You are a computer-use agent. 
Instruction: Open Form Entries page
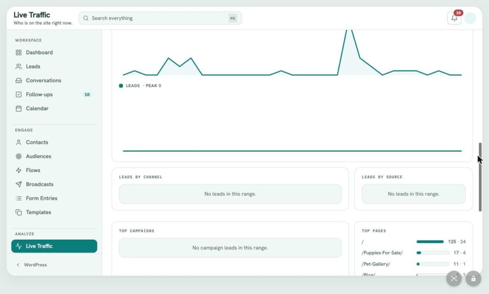[54, 198]
